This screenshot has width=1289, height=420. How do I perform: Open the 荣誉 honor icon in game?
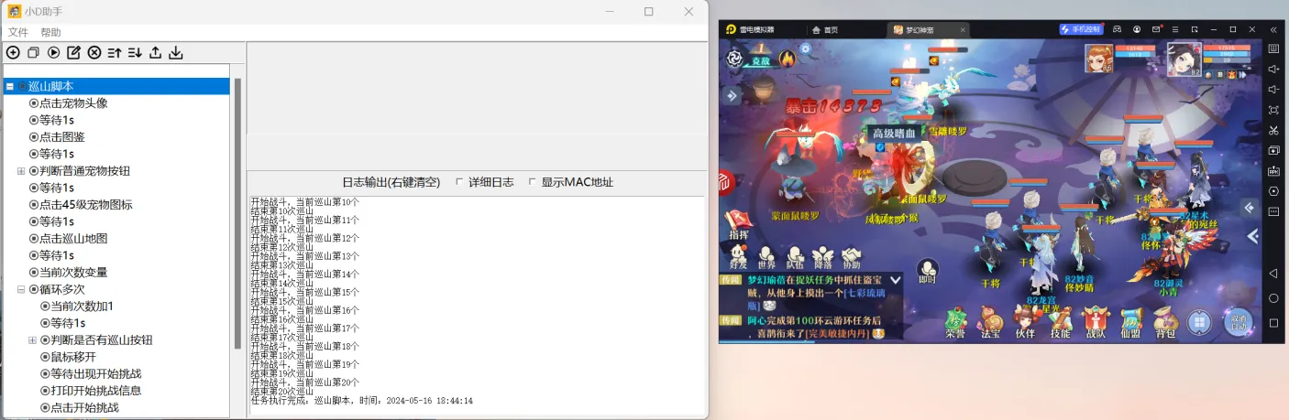(x=955, y=324)
